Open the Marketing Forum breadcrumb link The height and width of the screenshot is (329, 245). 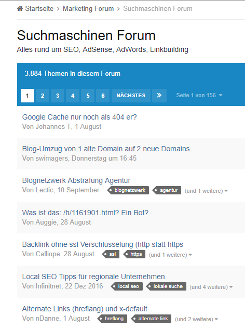click(88, 9)
